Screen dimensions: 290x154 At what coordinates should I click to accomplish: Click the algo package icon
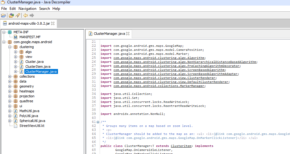tap(22, 52)
